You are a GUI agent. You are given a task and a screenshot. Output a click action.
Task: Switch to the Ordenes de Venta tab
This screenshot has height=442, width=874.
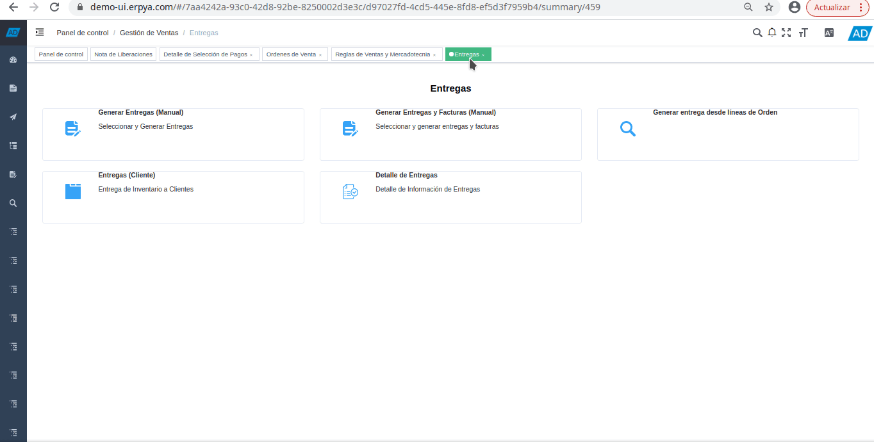click(x=291, y=54)
